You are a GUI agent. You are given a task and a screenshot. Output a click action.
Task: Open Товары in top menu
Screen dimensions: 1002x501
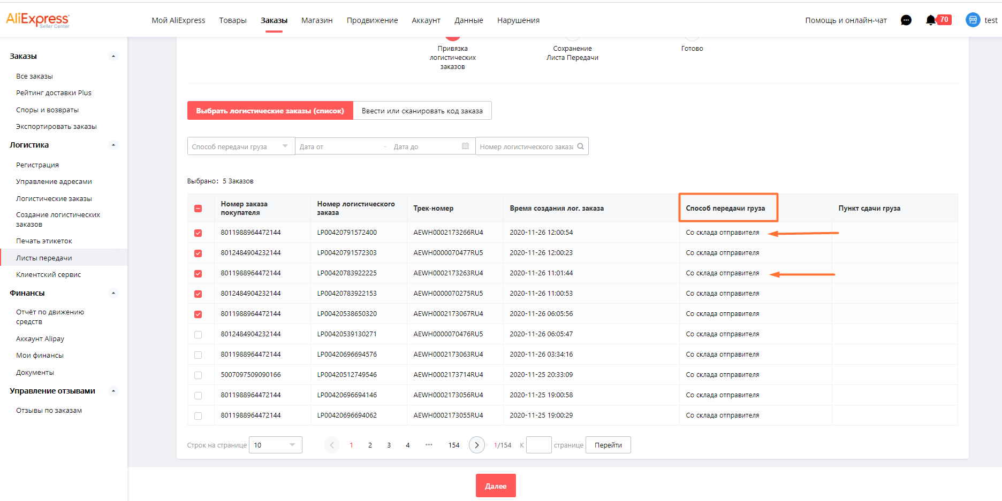(233, 20)
